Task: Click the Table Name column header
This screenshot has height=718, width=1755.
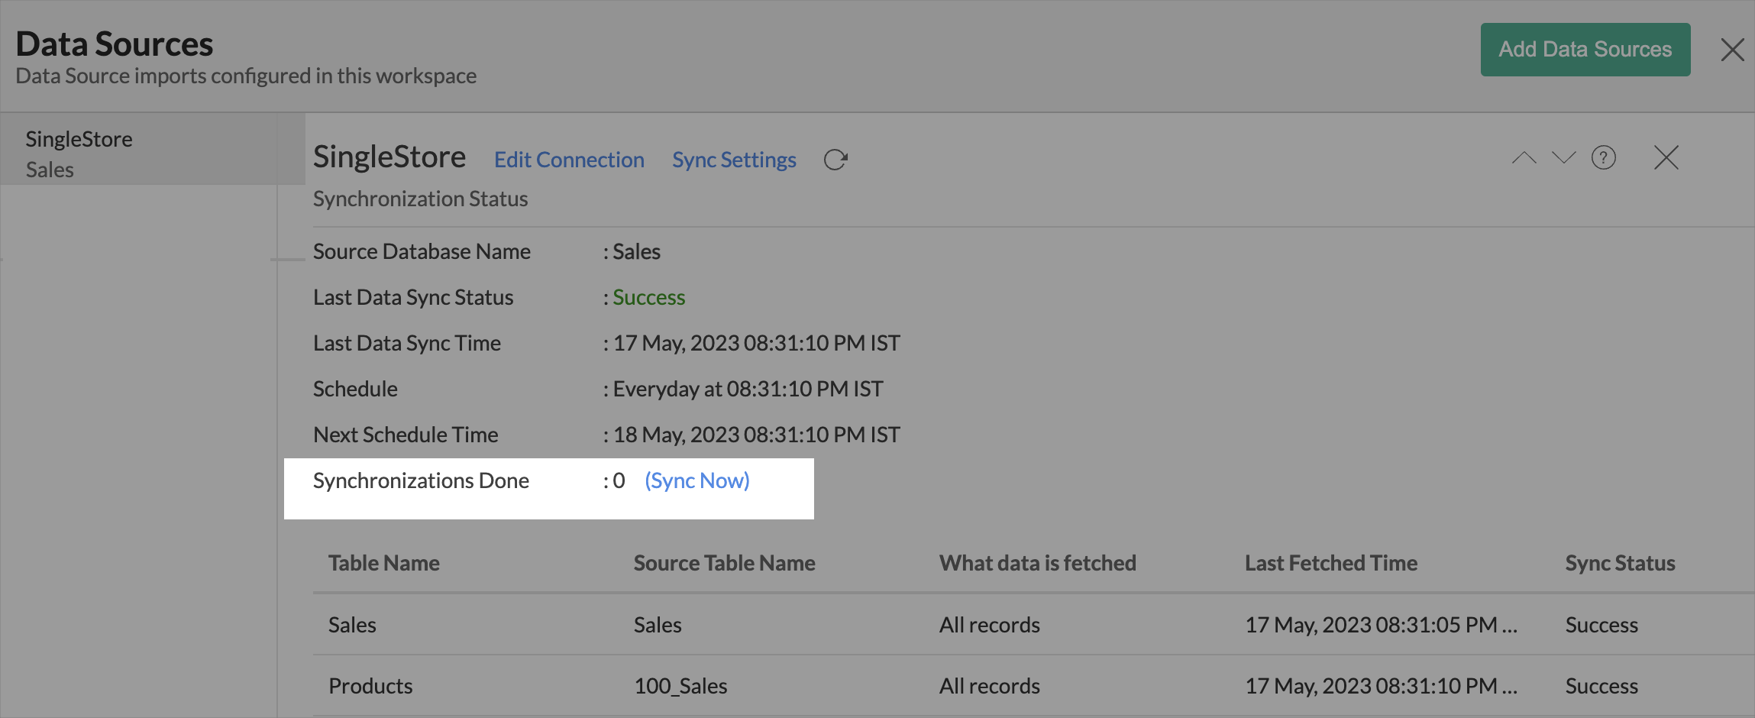Action: 384,563
